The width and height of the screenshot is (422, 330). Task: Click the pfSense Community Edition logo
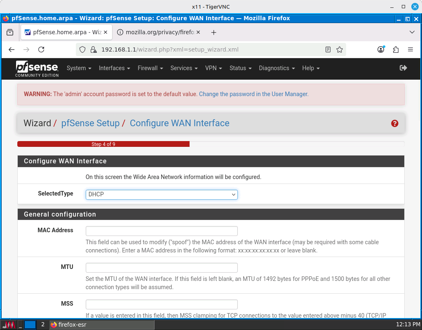37,68
